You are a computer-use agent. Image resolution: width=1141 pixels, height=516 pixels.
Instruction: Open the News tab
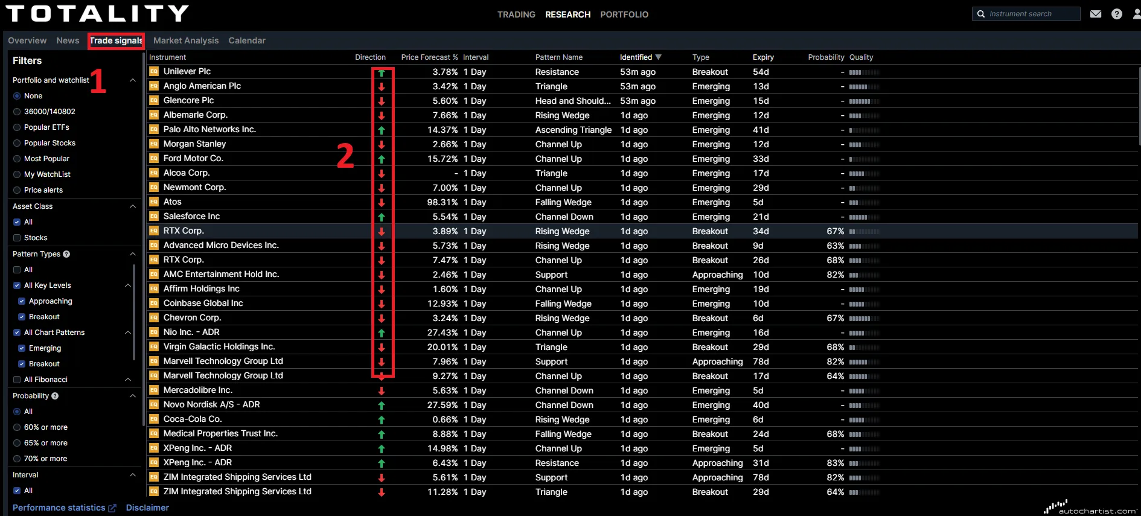pyautogui.click(x=68, y=40)
